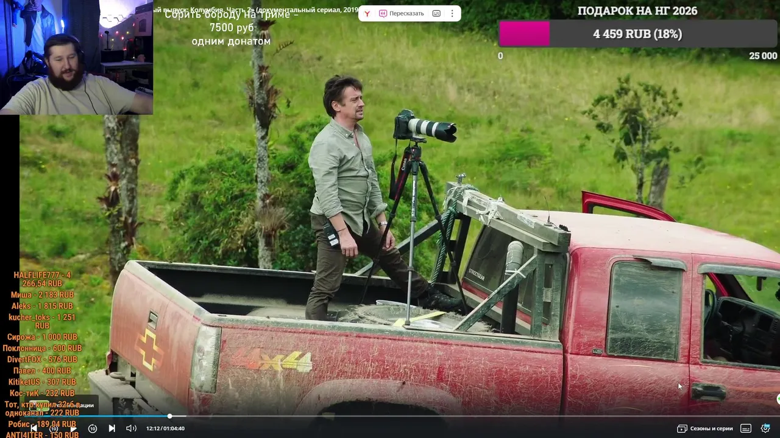Click donor entry Aleks - 1 815 RUB
The image size is (780, 438).
click(42, 306)
